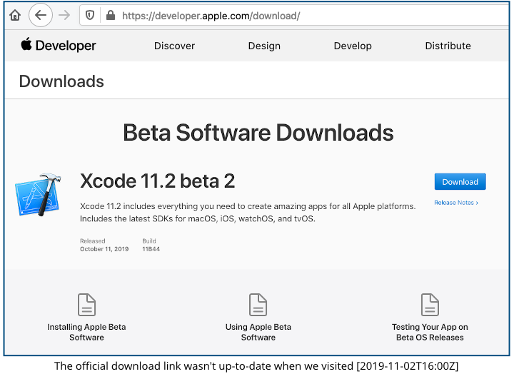Image resolution: width=514 pixels, height=374 pixels.
Task: Open the Discover menu
Action: (174, 46)
